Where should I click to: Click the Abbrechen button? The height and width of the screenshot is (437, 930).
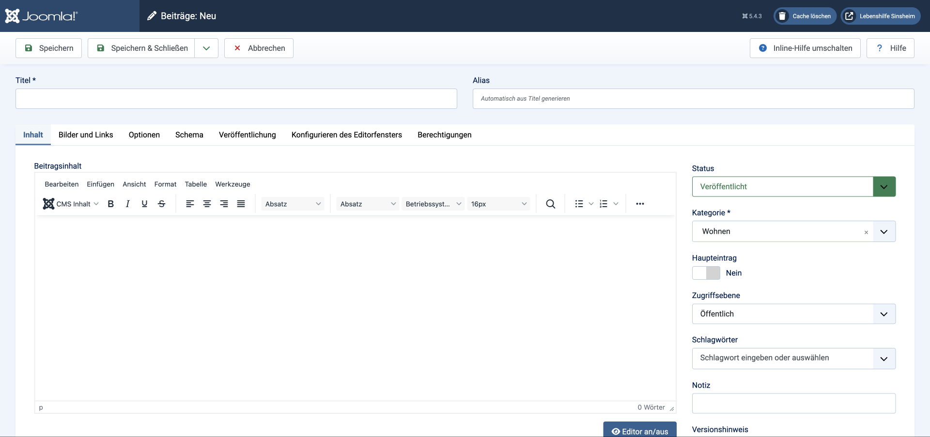tap(259, 48)
